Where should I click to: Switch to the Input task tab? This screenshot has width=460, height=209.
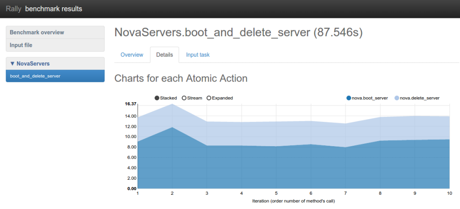(198, 55)
